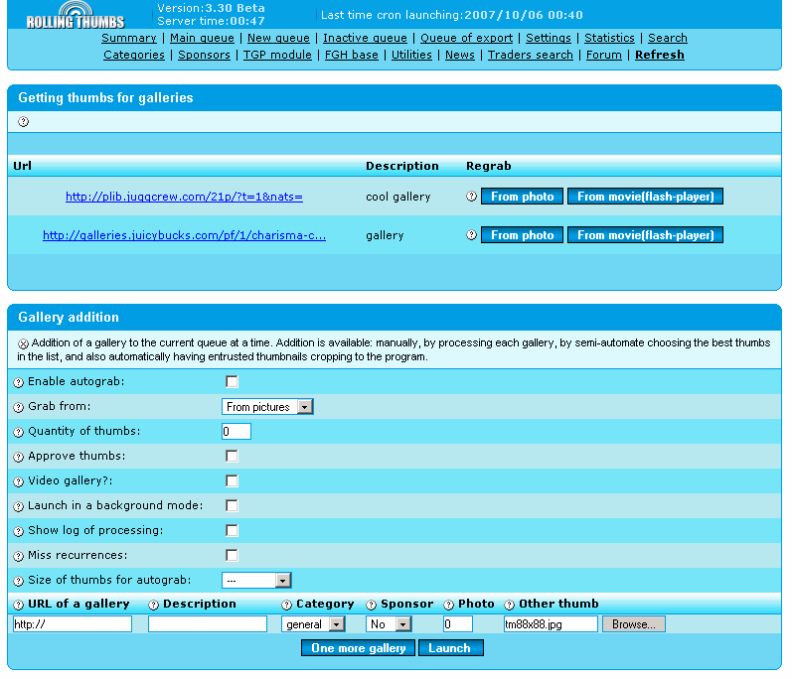Open the Search page

(x=667, y=38)
